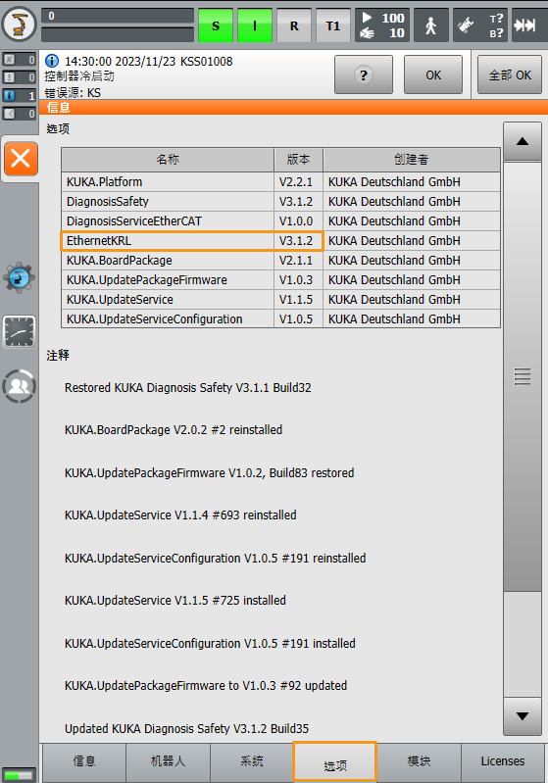Select the T1 operating mode indicator
The height and width of the screenshot is (783, 548).
click(x=333, y=24)
